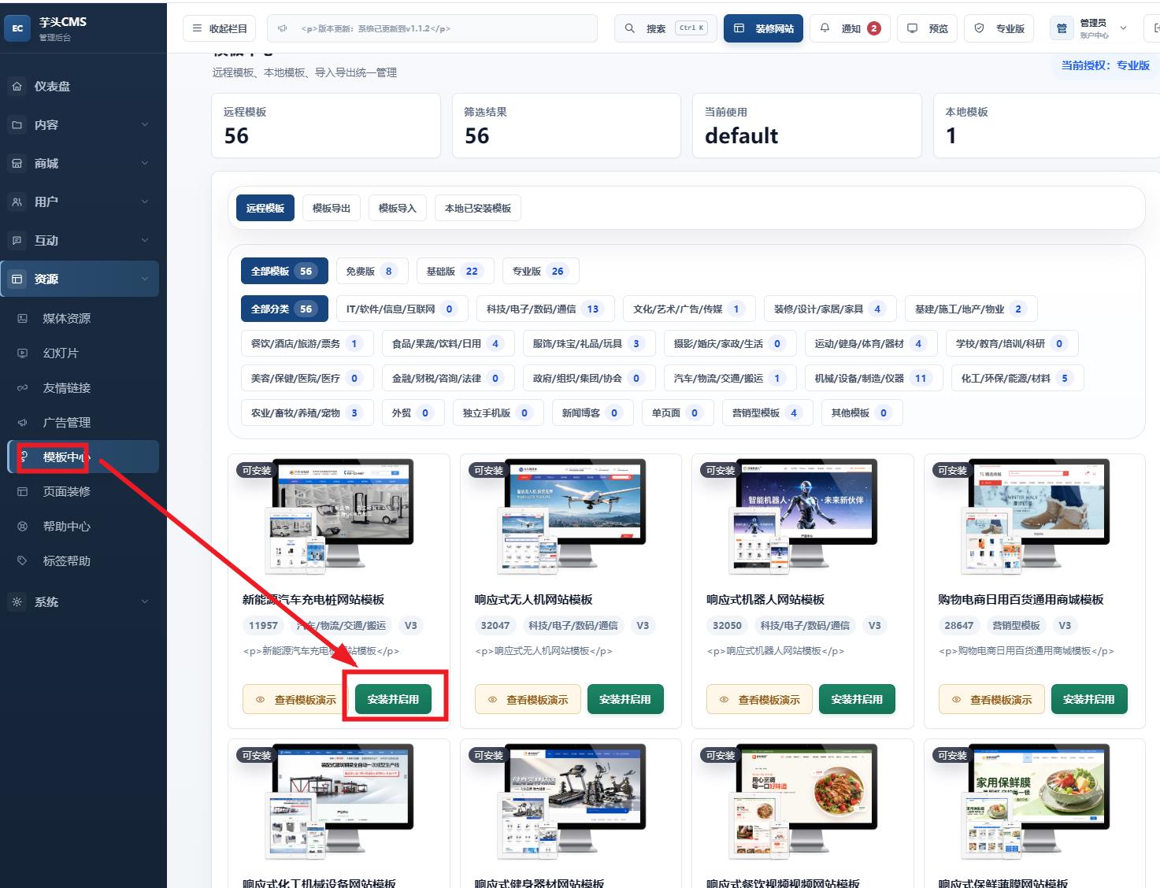
Task: Switch to the 本地已安装模板 tab
Action: (x=478, y=209)
